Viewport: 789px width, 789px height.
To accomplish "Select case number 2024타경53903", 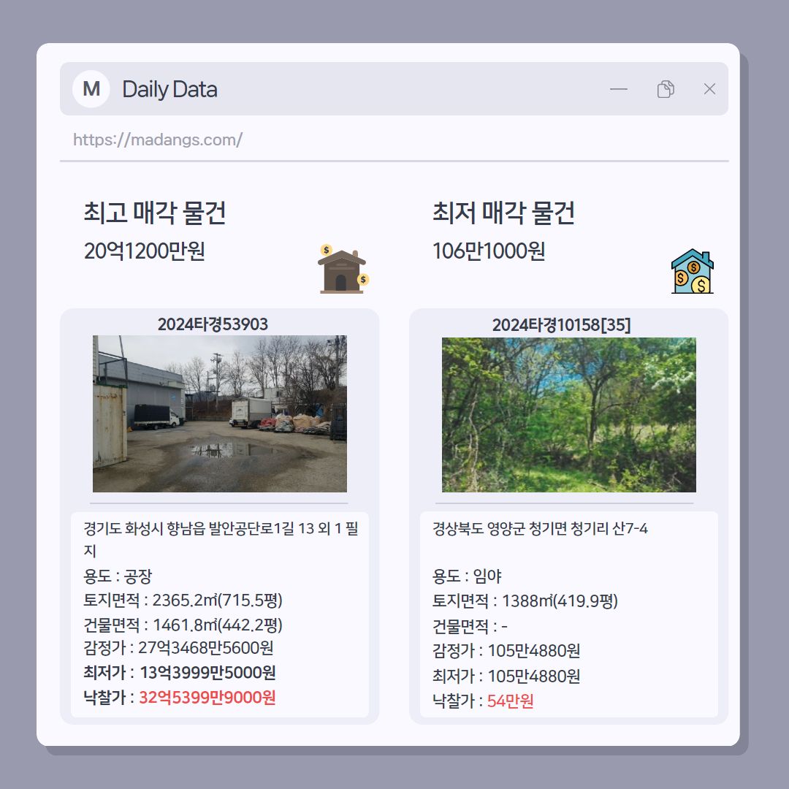I will (x=213, y=324).
